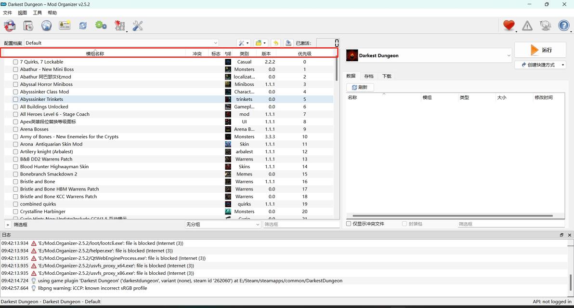Enable Abathur - New Mini Boss mod
The width and height of the screenshot is (574, 308).
pyautogui.click(x=15, y=69)
